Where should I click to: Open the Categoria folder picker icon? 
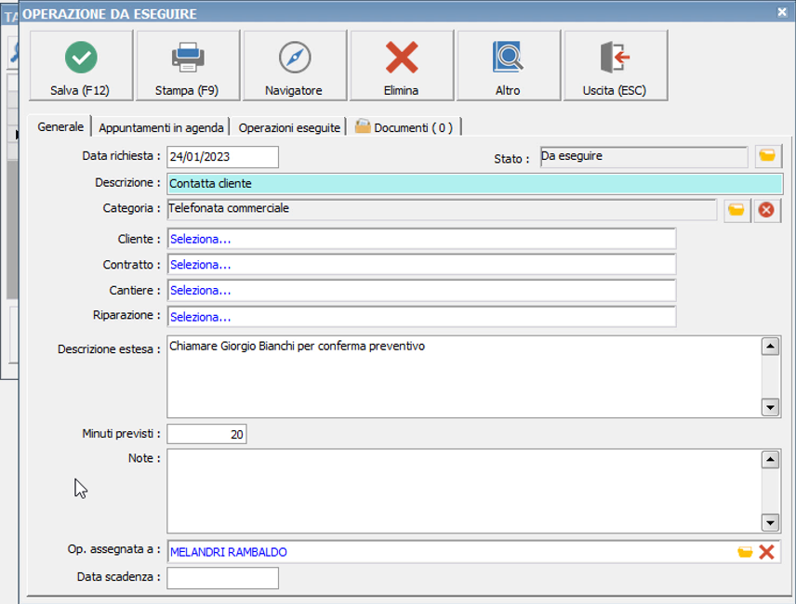pos(736,210)
